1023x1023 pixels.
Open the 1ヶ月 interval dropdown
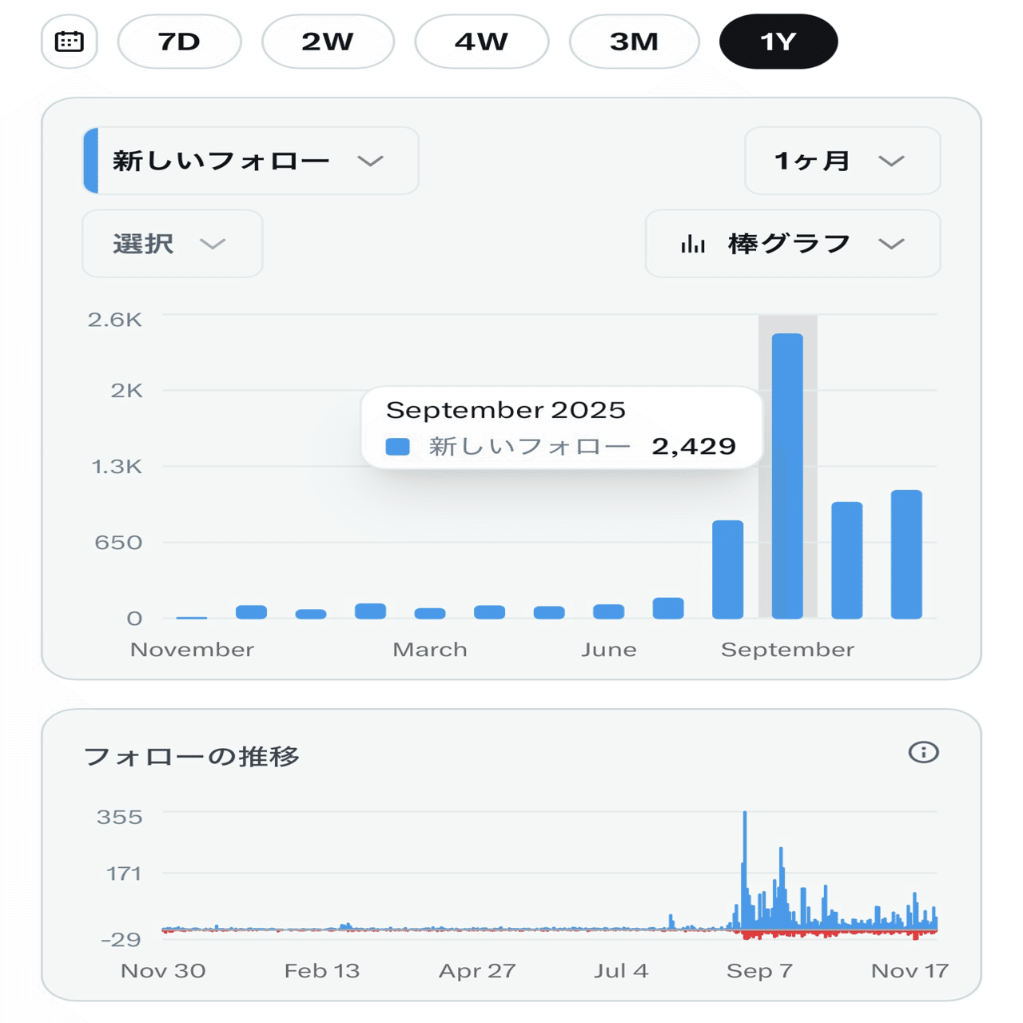pyautogui.click(x=842, y=161)
